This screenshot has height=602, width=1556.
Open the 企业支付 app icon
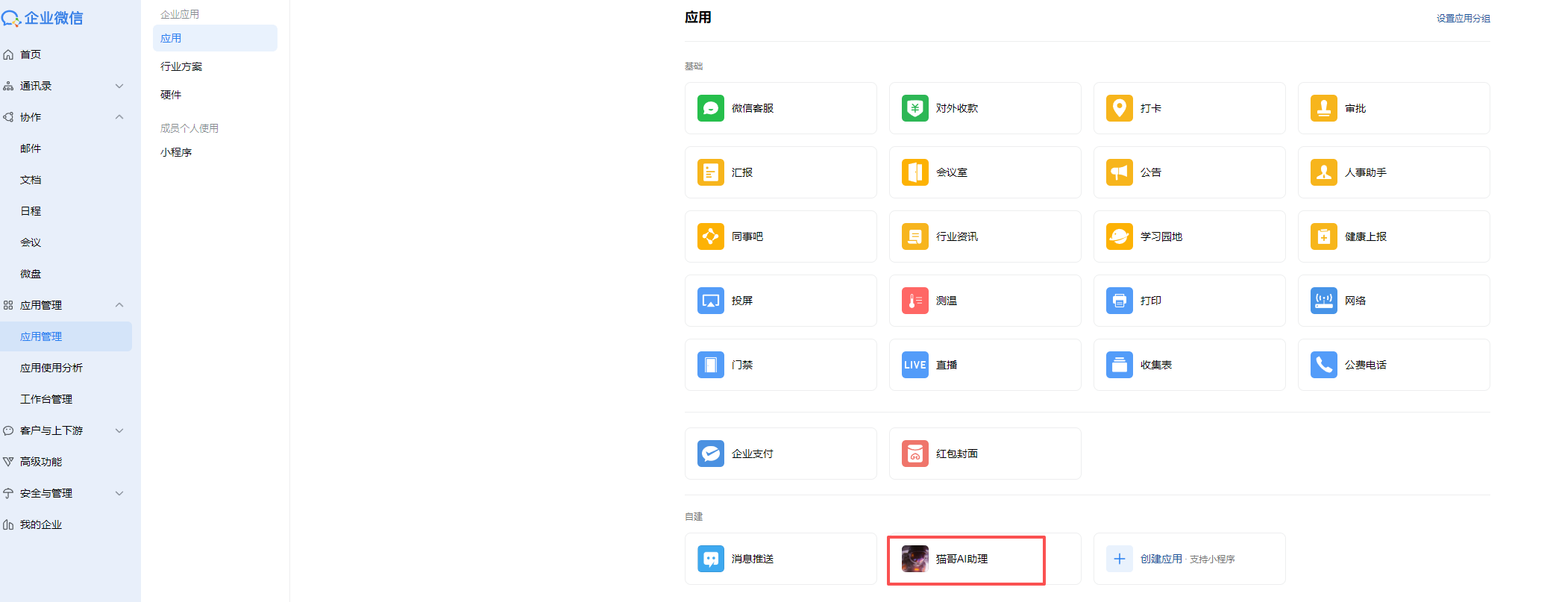[x=710, y=454]
